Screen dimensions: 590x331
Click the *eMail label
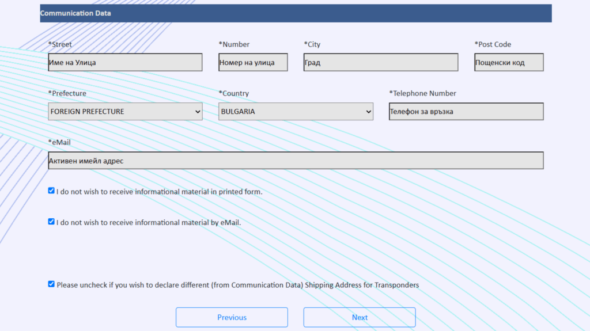(59, 142)
